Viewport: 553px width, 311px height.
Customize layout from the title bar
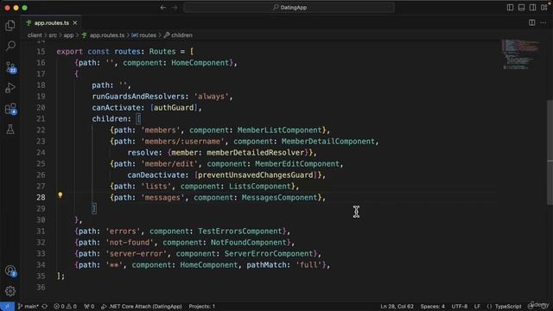click(544, 8)
